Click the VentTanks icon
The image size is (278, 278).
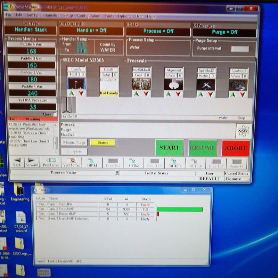pos(71,162)
